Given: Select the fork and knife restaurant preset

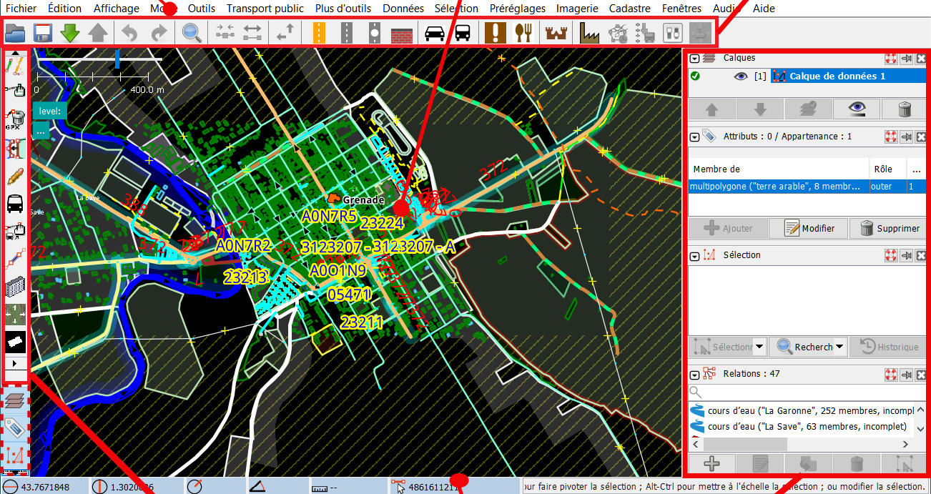Looking at the screenshot, I should click(525, 33).
